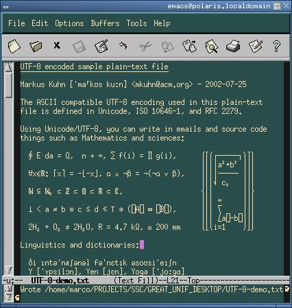Paste with the clipboard icon

click(189, 46)
